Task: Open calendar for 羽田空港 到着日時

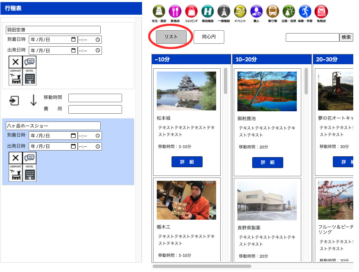Action: [73, 40]
